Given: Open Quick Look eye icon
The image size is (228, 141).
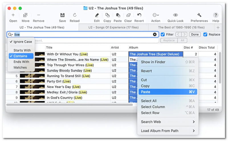Looking at the screenshot, I should [x=176, y=15].
